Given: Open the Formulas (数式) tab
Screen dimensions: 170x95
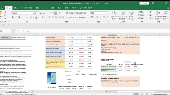Looking at the screenshot, I should (x=38, y=8).
